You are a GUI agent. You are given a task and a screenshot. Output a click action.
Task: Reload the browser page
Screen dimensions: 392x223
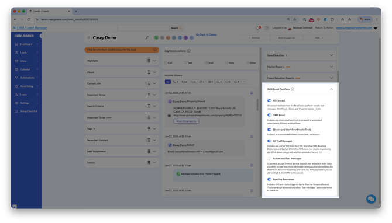29,19
